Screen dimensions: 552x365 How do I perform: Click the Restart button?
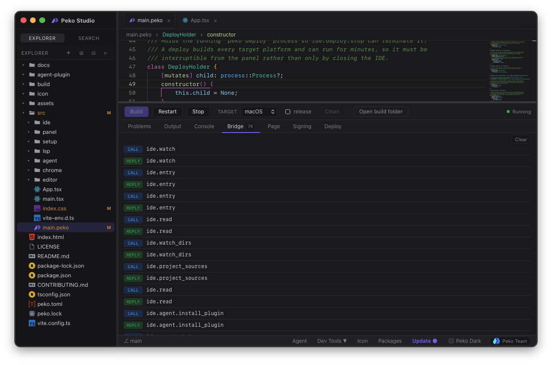[x=168, y=112]
